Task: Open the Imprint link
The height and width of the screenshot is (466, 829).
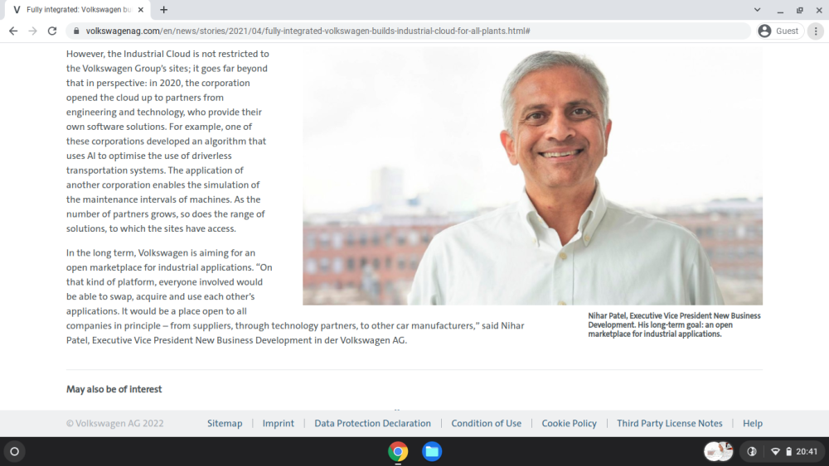Action: click(x=278, y=423)
